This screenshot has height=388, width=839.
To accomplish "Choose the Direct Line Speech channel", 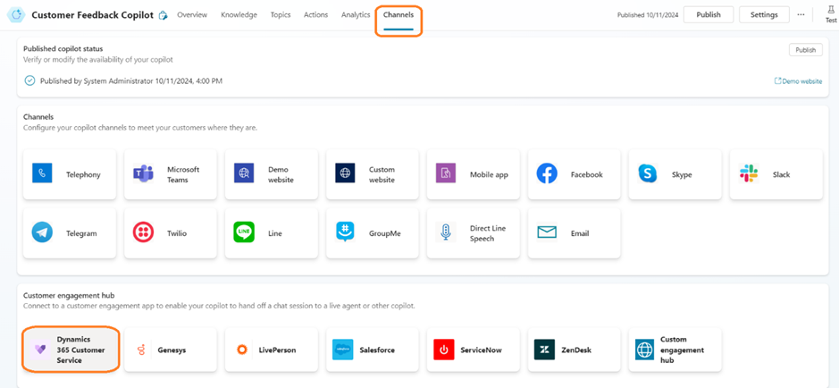I will [x=474, y=233].
